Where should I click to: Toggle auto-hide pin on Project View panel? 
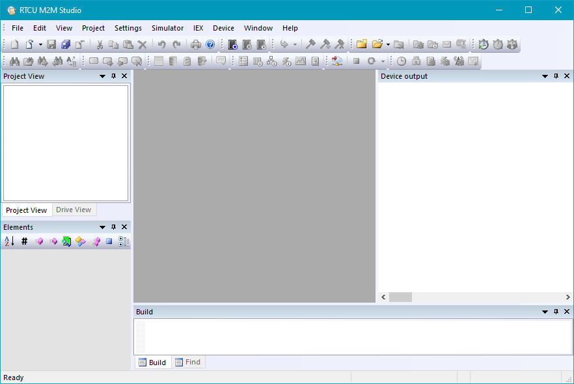pos(113,76)
